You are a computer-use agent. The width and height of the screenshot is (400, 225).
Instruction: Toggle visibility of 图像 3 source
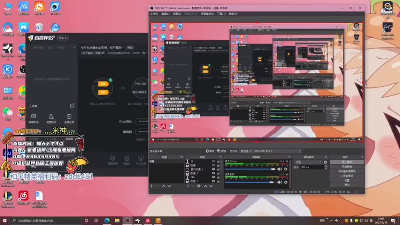(213, 173)
